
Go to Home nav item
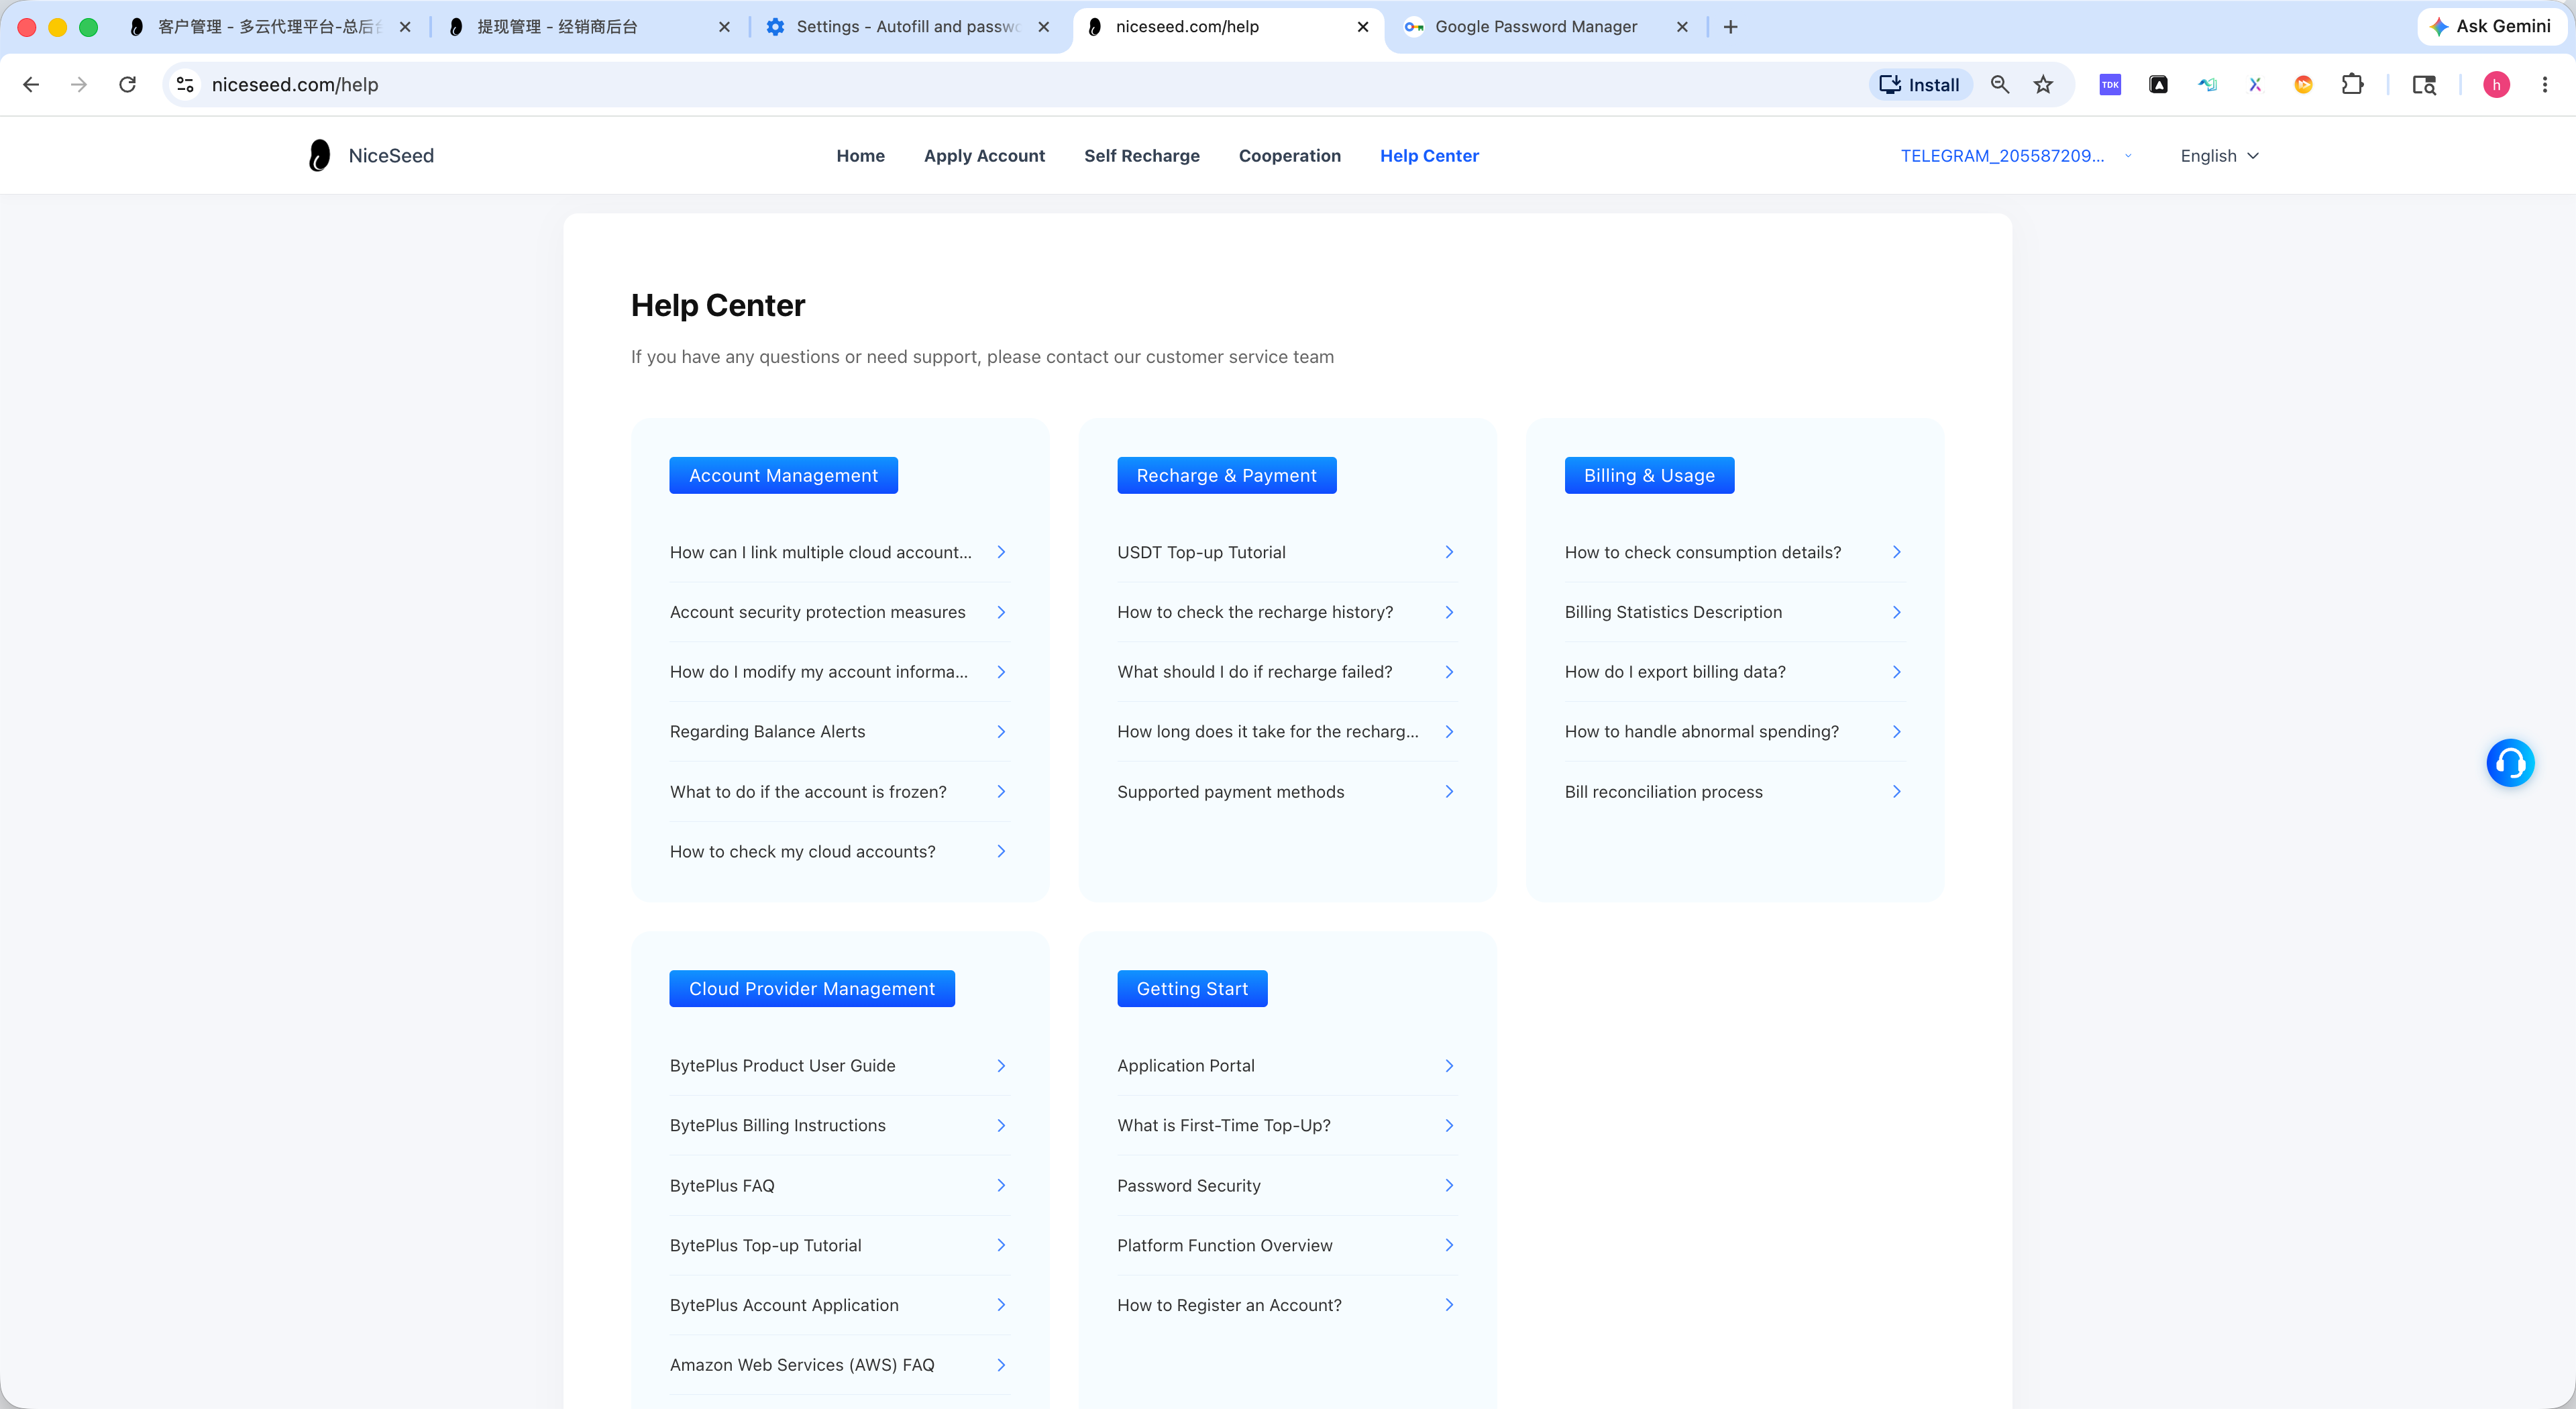(861, 156)
